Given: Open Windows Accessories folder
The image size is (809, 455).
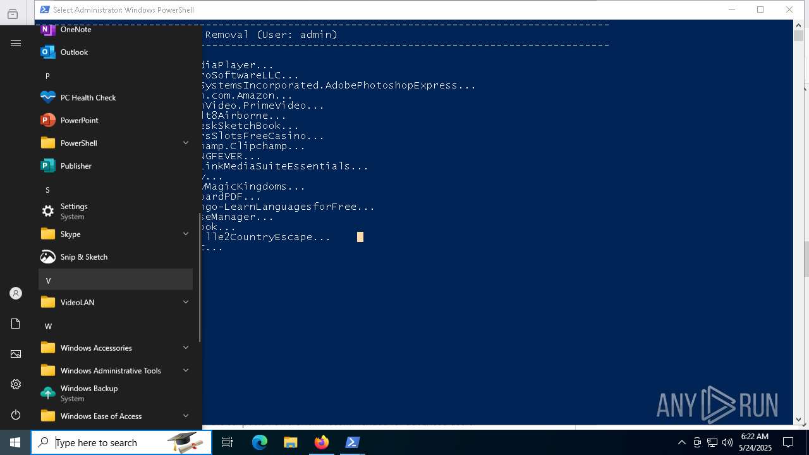Looking at the screenshot, I should pyautogui.click(x=116, y=348).
